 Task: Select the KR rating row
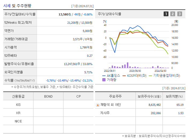point(48,113)
